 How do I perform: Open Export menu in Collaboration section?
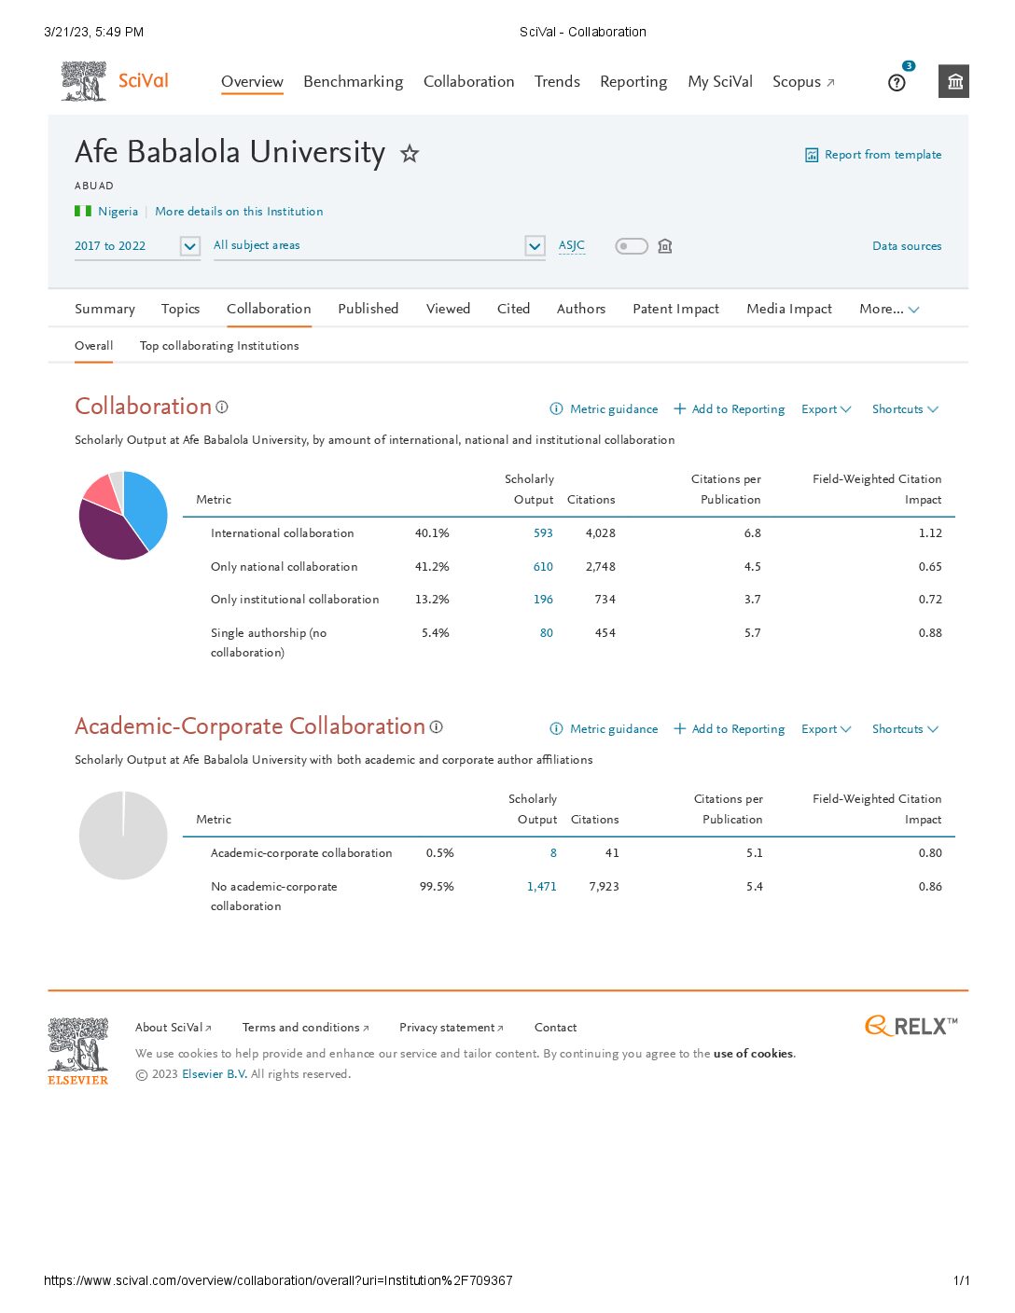(826, 409)
